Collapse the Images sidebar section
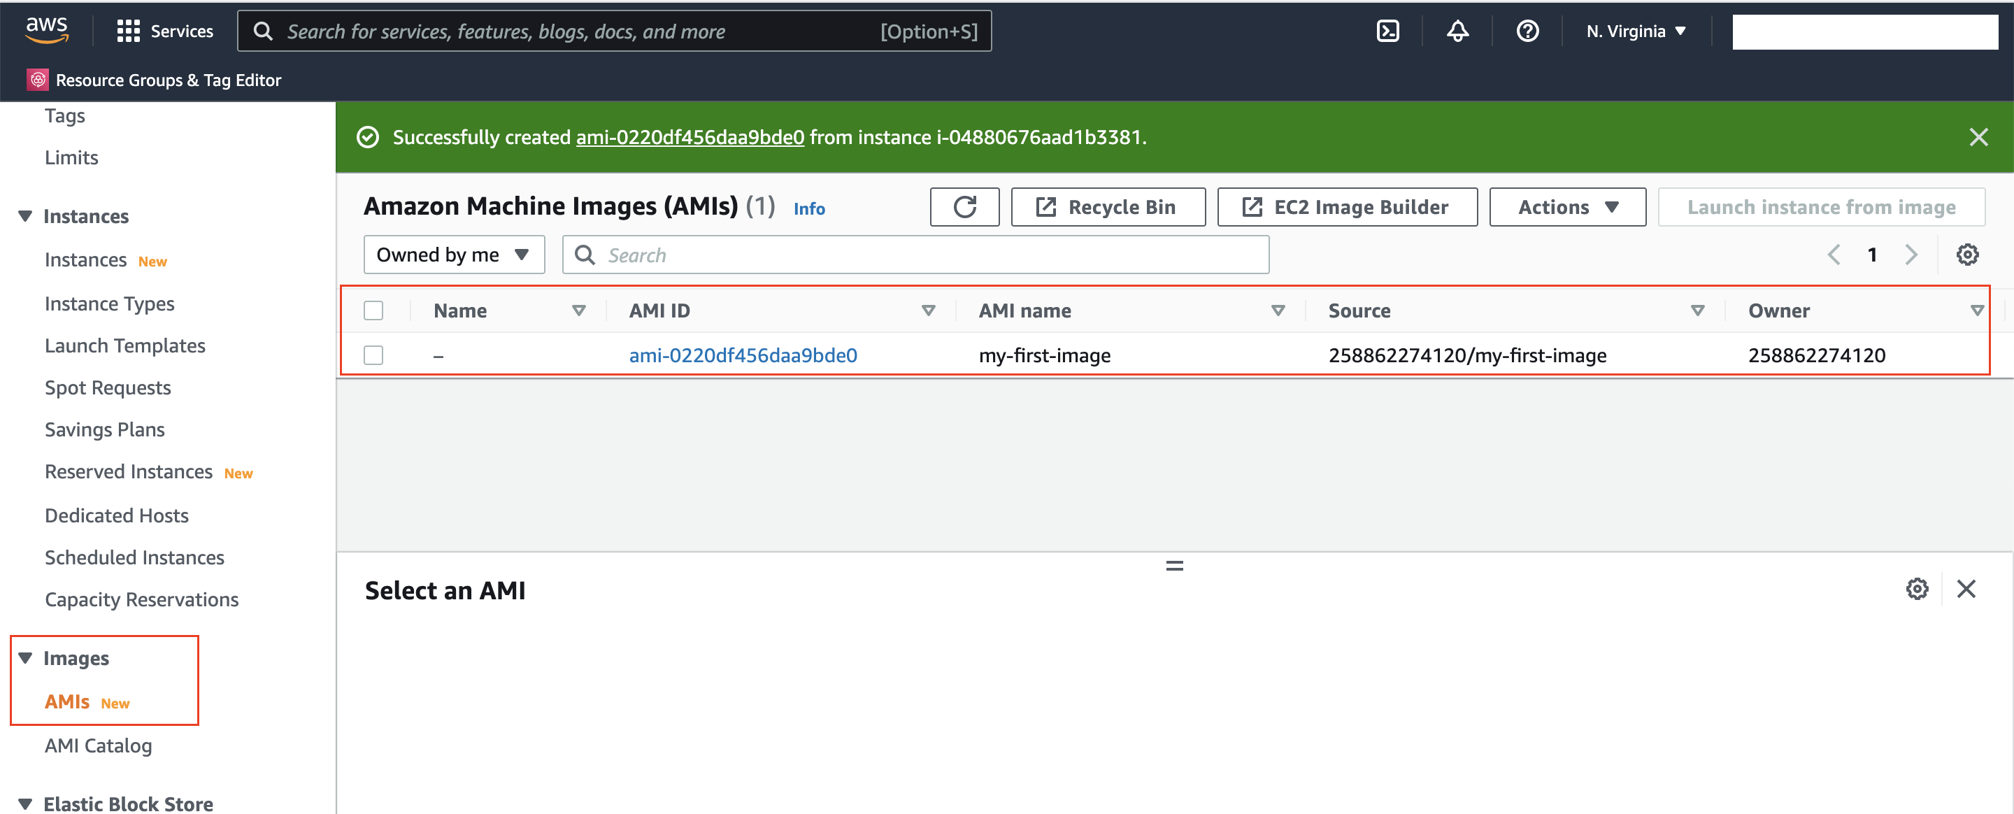The height and width of the screenshot is (814, 2014). (x=25, y=657)
